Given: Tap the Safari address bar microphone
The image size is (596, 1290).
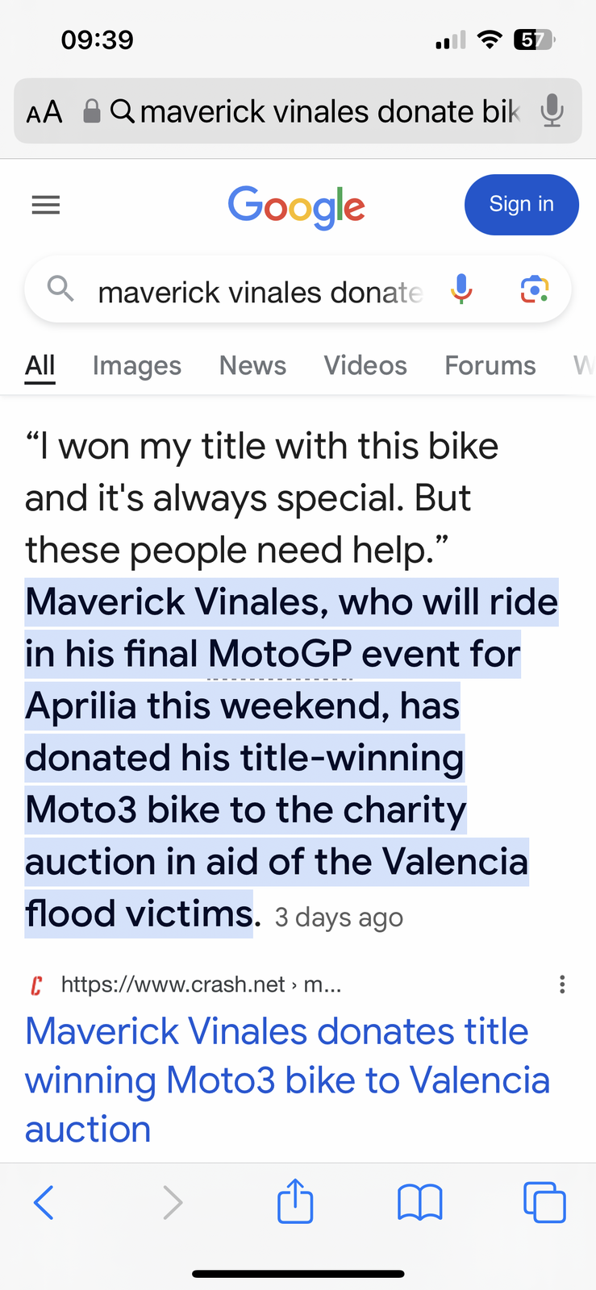Looking at the screenshot, I should click(552, 111).
